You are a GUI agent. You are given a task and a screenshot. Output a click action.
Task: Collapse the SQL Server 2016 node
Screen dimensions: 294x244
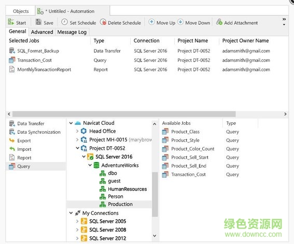pos(84,156)
